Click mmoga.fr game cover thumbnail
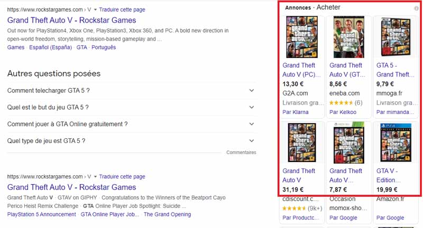Viewport: 423px width, 228px height. (396, 37)
